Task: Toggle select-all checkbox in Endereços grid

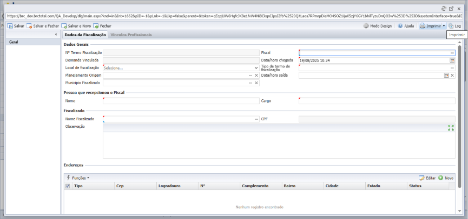Action: pyautogui.click(x=68, y=186)
